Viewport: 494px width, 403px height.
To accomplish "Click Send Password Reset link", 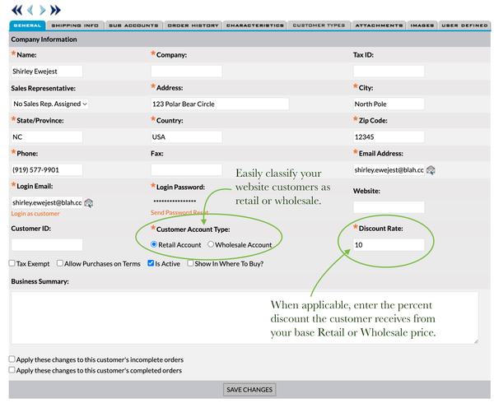I will click(179, 213).
